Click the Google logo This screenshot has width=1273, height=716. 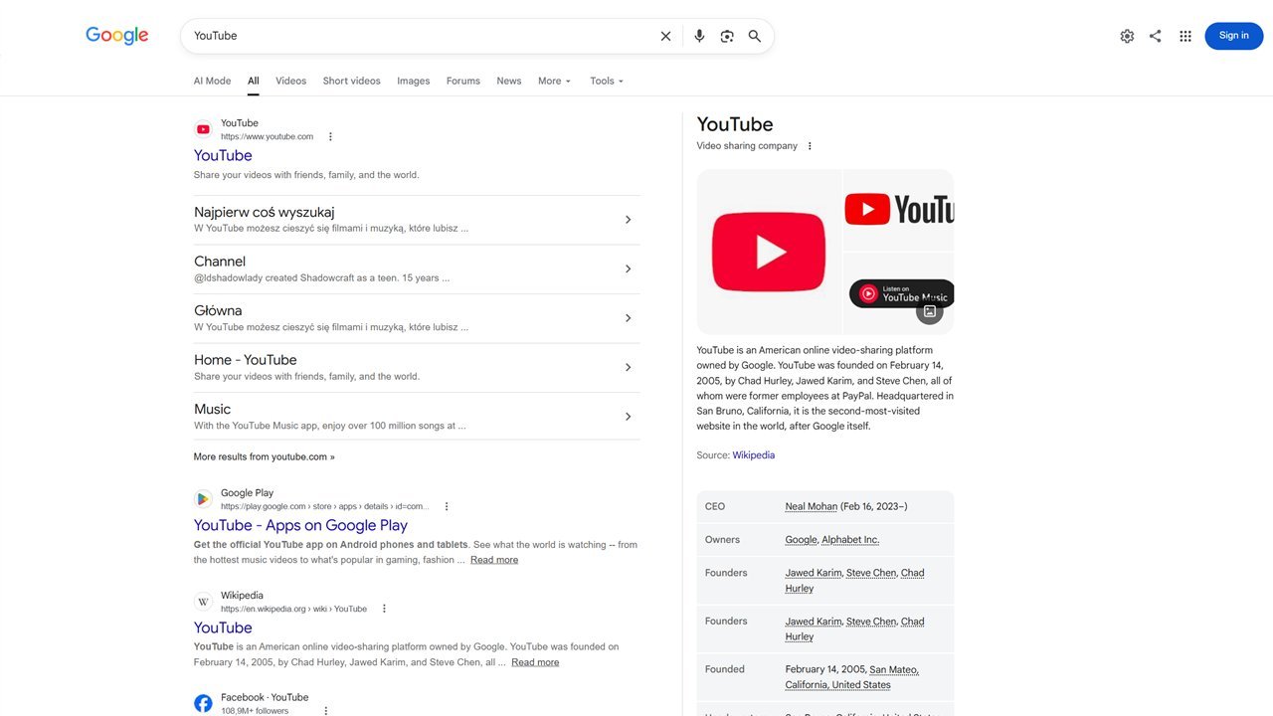[x=116, y=36]
